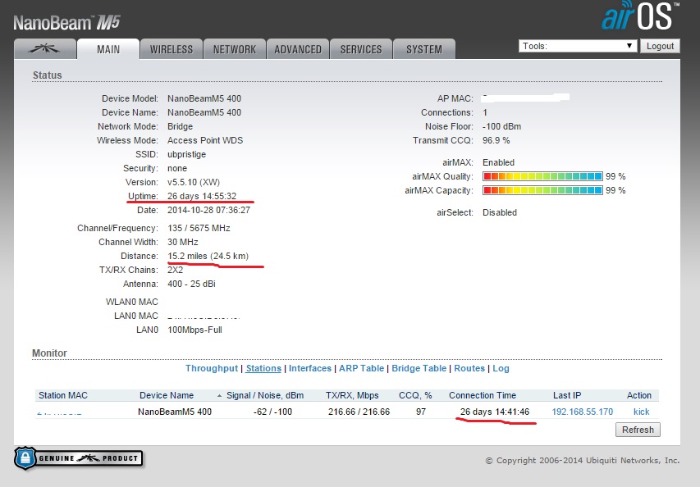Open the Log monitor link

501,369
